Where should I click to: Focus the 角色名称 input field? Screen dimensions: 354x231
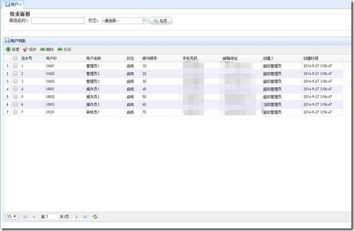(x=58, y=20)
